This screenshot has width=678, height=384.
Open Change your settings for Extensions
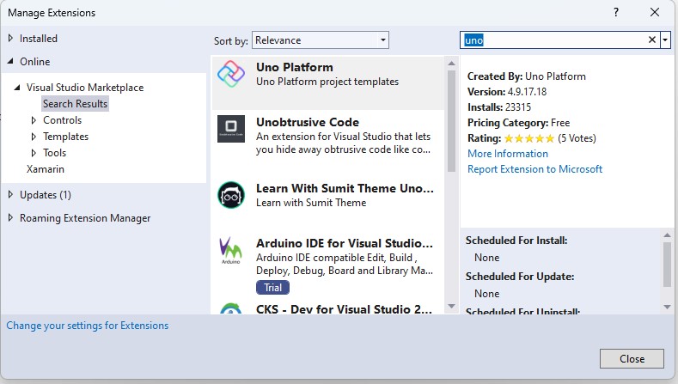point(88,326)
